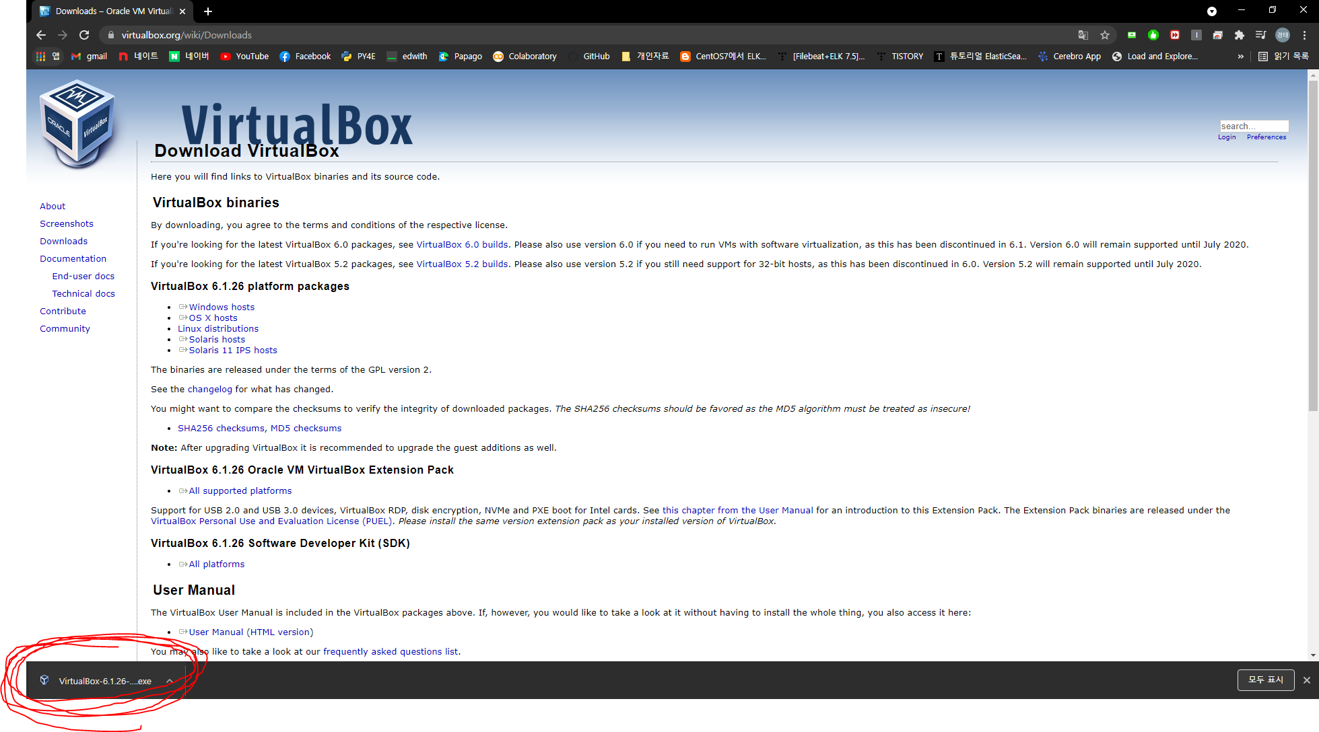Click the Show all downloads button

pos(1265,680)
